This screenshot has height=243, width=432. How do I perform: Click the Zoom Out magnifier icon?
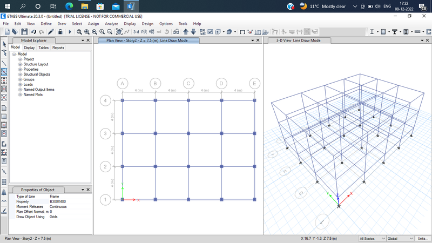click(110, 32)
